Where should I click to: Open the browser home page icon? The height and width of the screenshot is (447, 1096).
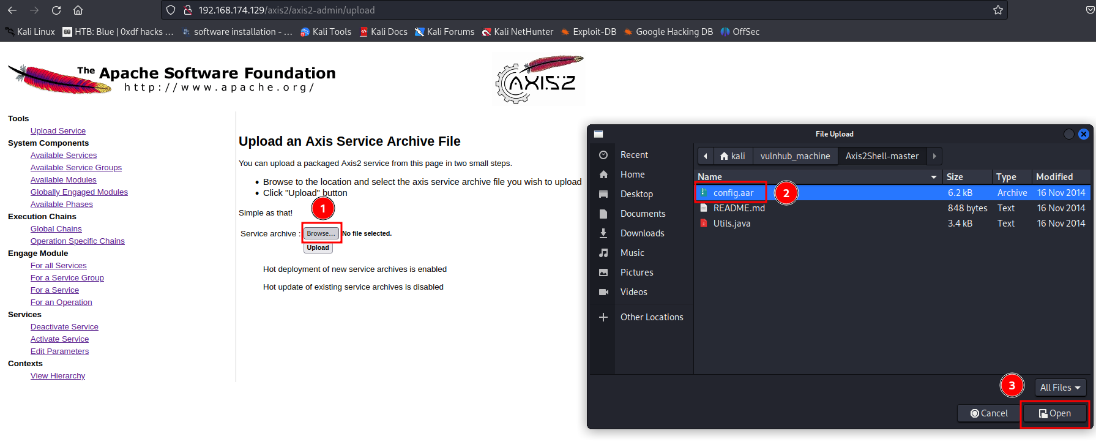(78, 10)
